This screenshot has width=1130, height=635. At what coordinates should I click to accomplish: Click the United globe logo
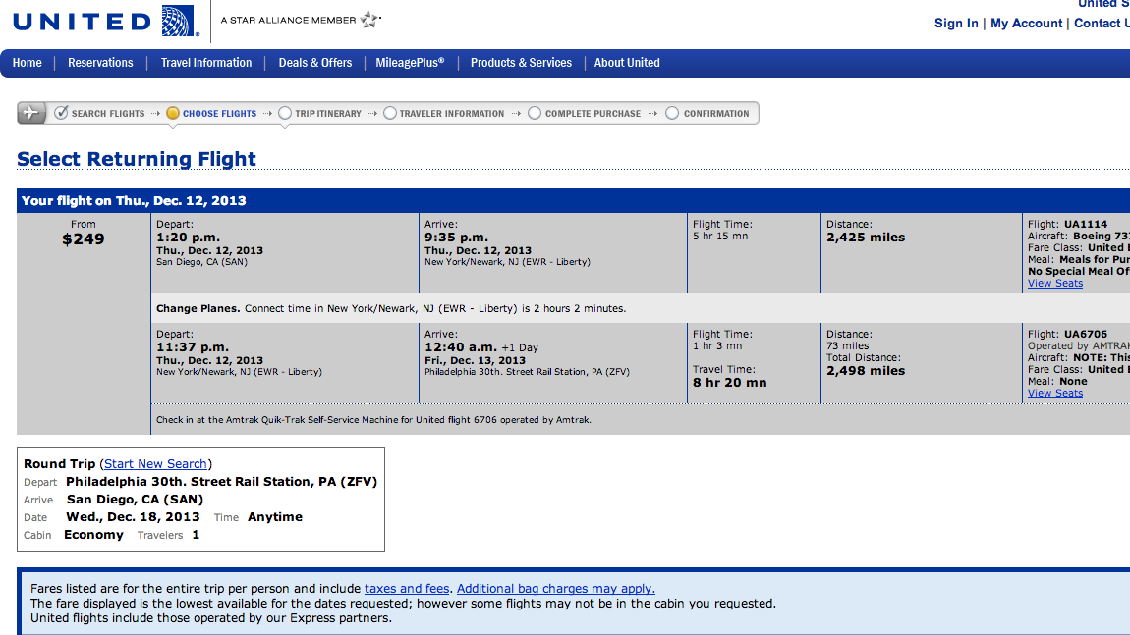point(179,21)
